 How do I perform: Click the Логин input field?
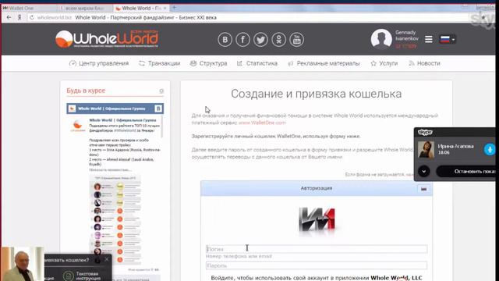click(x=317, y=249)
